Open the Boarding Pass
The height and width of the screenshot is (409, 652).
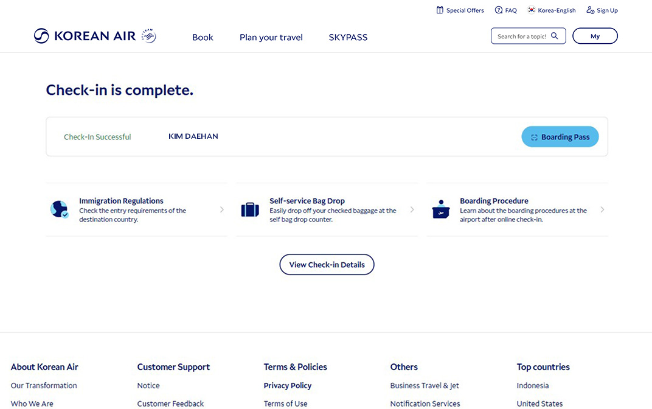pyautogui.click(x=560, y=137)
